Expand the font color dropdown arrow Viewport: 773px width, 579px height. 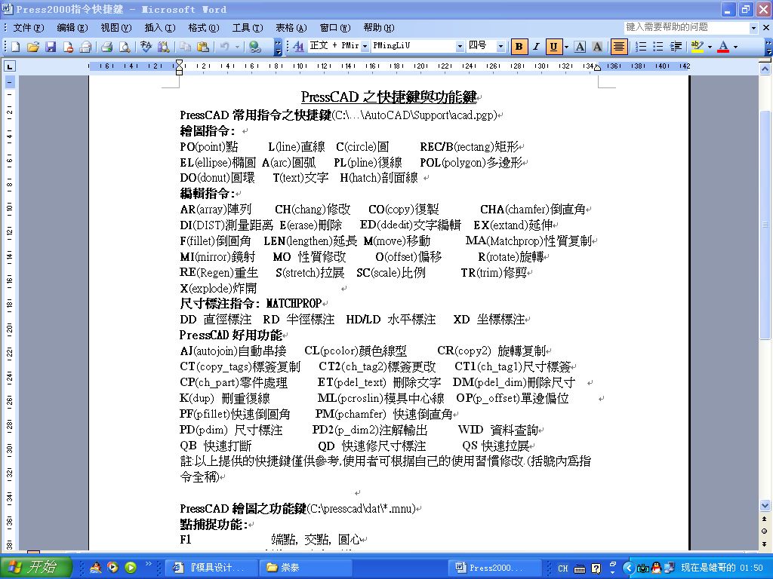(735, 46)
